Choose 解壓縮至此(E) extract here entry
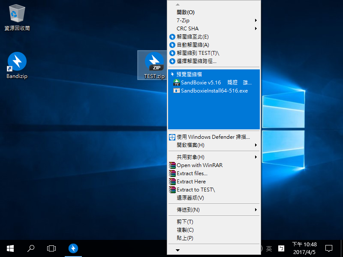The image size is (343, 257). click(214, 37)
